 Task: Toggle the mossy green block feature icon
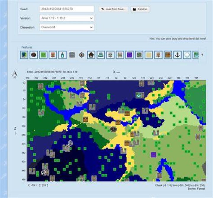139,55
